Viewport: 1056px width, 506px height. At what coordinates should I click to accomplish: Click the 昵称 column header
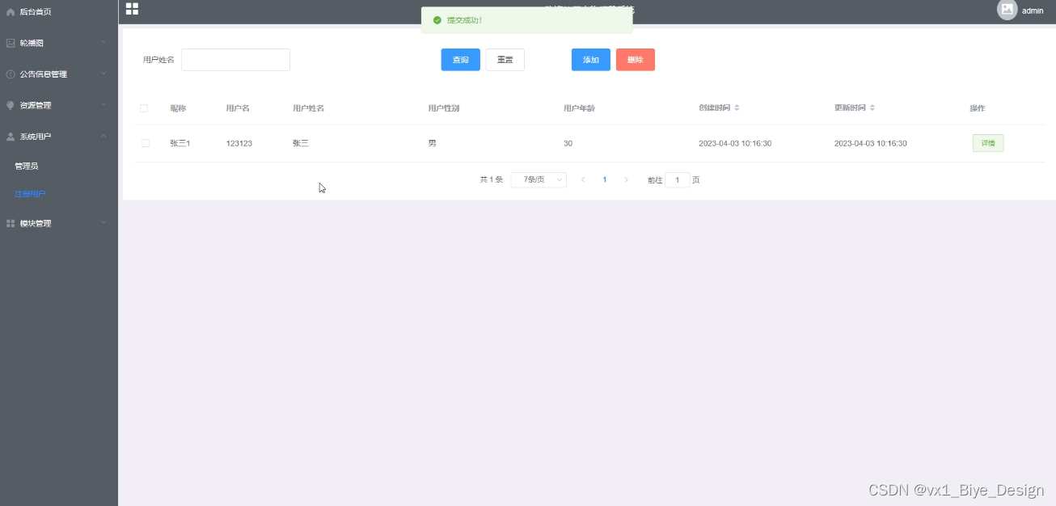pyautogui.click(x=178, y=108)
